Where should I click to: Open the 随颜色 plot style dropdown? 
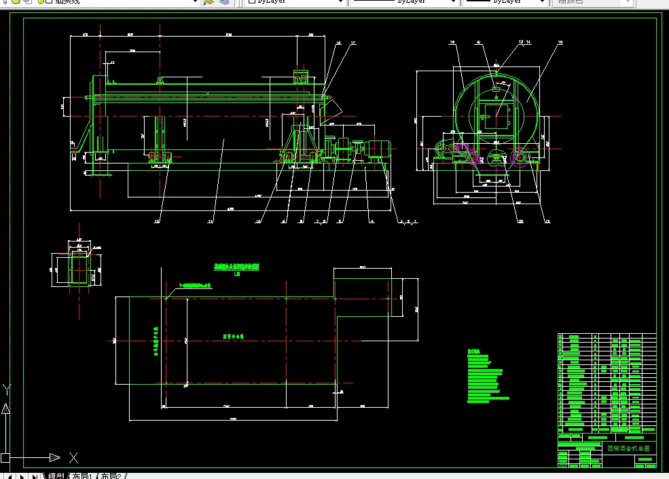(x=628, y=2)
